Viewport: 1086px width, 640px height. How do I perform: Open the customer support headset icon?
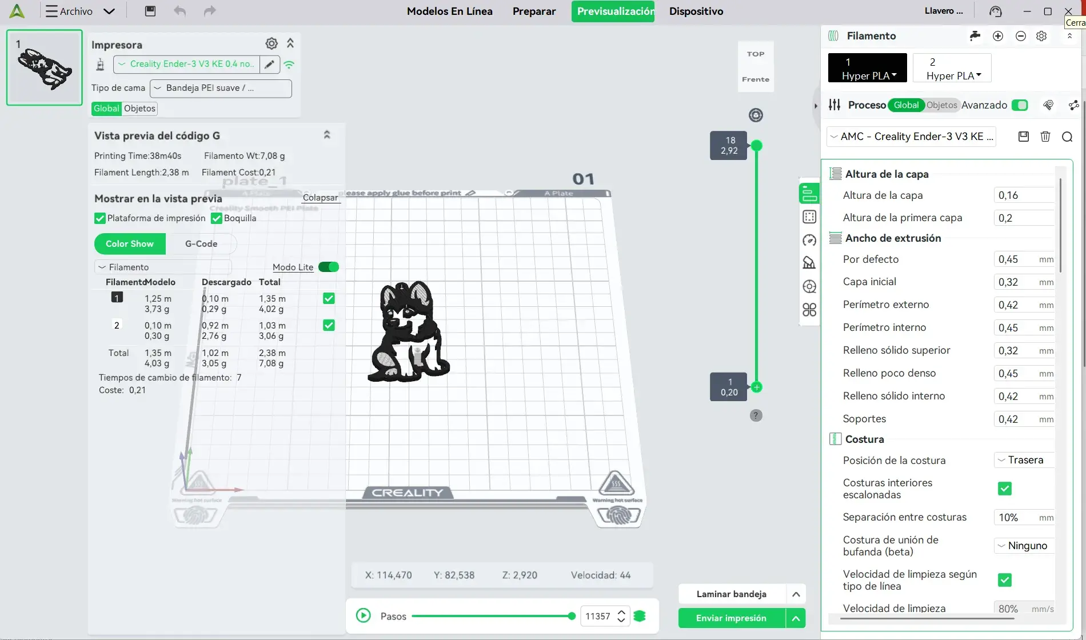point(996,11)
